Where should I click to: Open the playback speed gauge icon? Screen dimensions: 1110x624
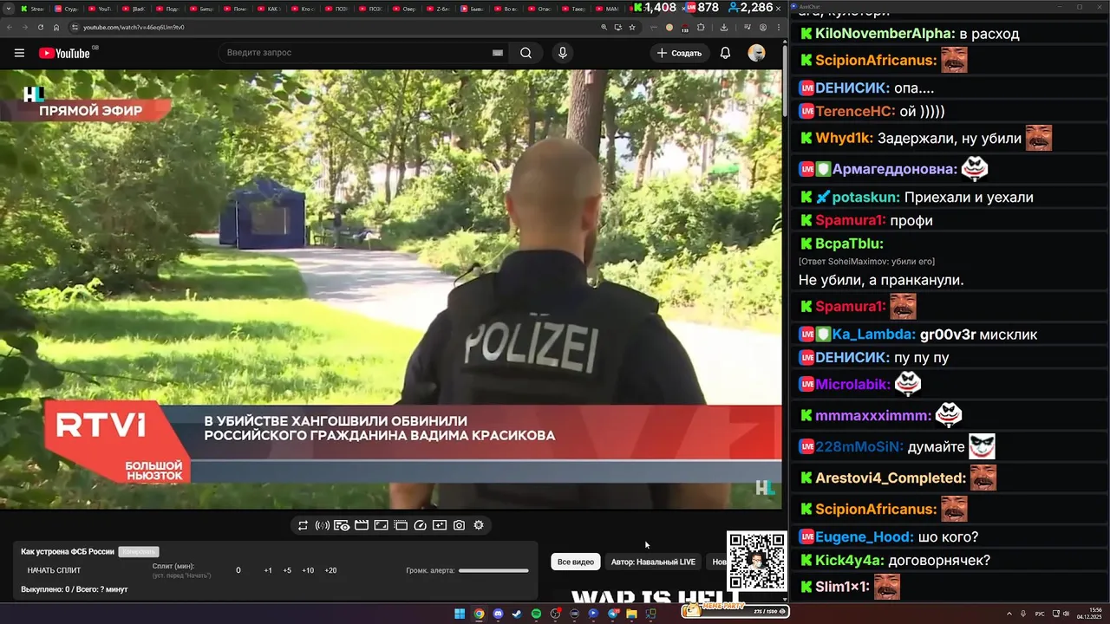pos(421,525)
